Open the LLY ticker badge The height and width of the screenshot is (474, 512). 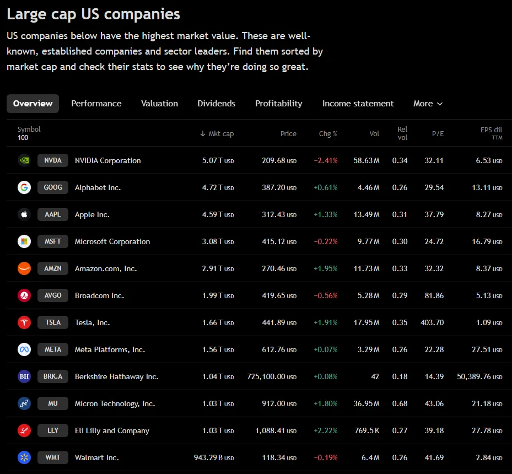click(53, 430)
